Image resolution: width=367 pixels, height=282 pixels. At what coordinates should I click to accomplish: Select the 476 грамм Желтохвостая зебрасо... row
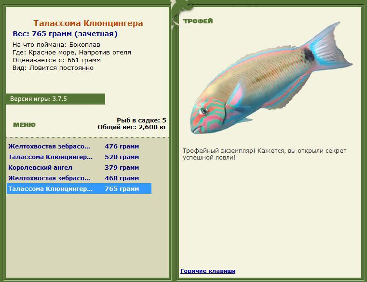click(79, 147)
